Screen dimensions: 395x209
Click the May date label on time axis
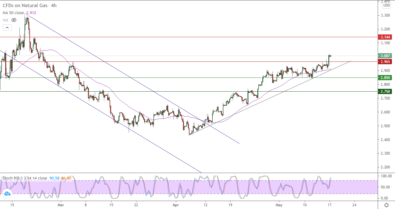click(x=279, y=204)
